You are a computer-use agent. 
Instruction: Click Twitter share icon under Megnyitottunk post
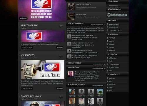pos(26,47)
